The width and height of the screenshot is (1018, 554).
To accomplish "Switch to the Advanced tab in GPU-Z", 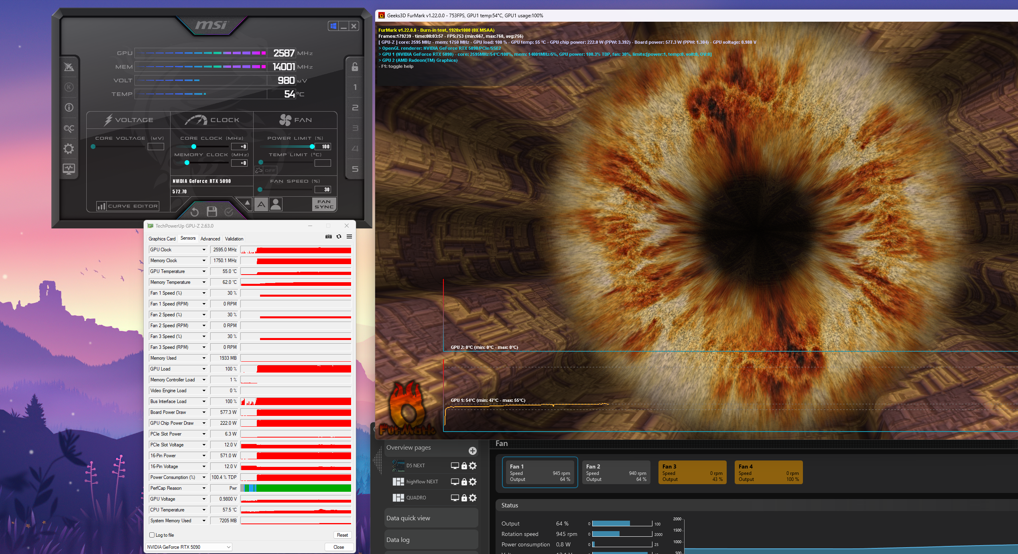I will tap(210, 238).
